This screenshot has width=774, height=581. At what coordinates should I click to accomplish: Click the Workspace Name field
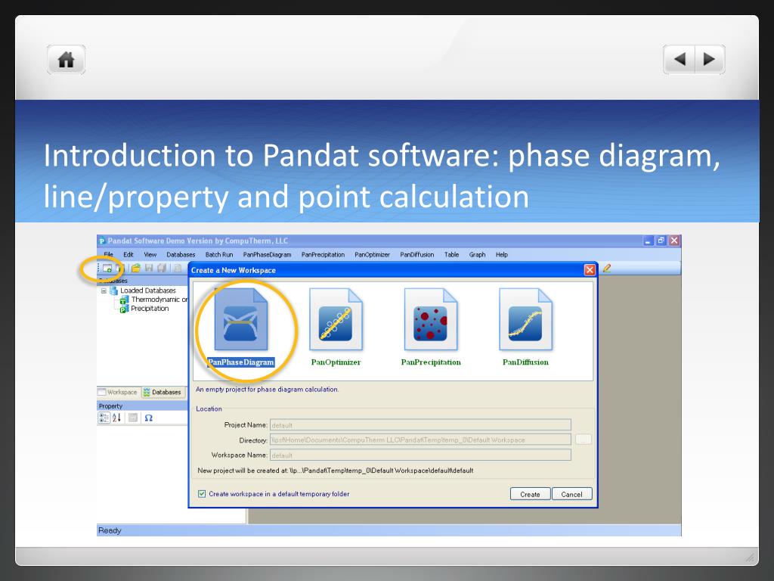click(x=420, y=455)
